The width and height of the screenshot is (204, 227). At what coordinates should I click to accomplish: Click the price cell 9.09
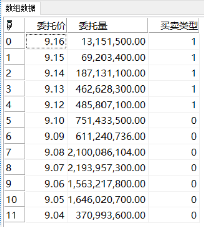point(46,136)
